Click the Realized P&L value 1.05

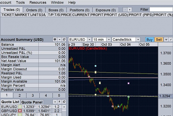[x=62, y=73]
